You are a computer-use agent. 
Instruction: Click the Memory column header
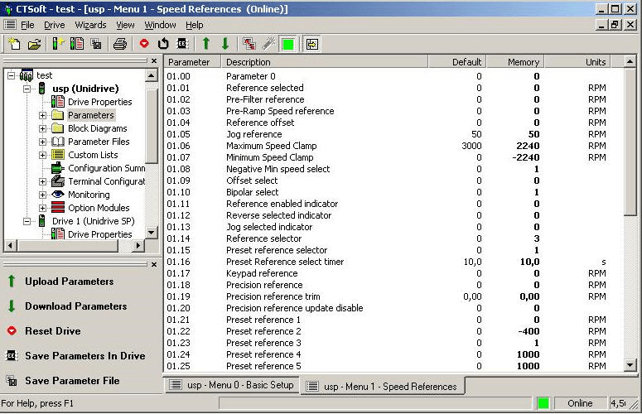515,62
